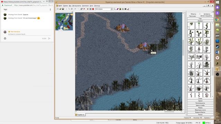Open the chat emoji picker
This screenshot has width=221, height=124.
5,38
